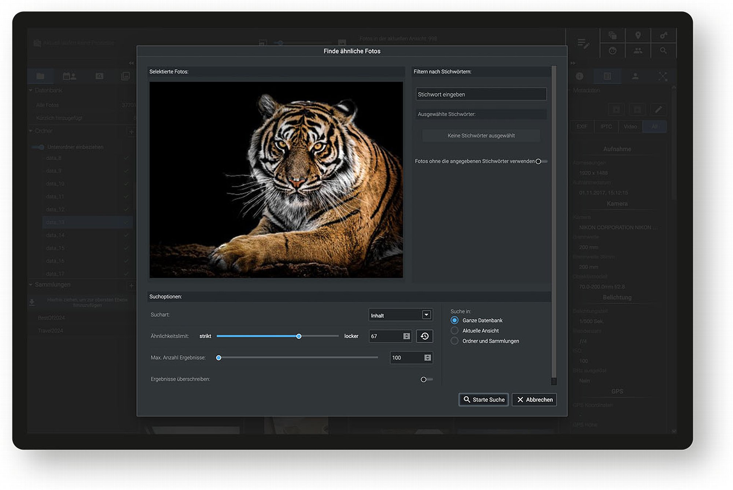Add a collection with Sammlungen plus button
Image resolution: width=733 pixels, height=490 pixels.
[131, 285]
